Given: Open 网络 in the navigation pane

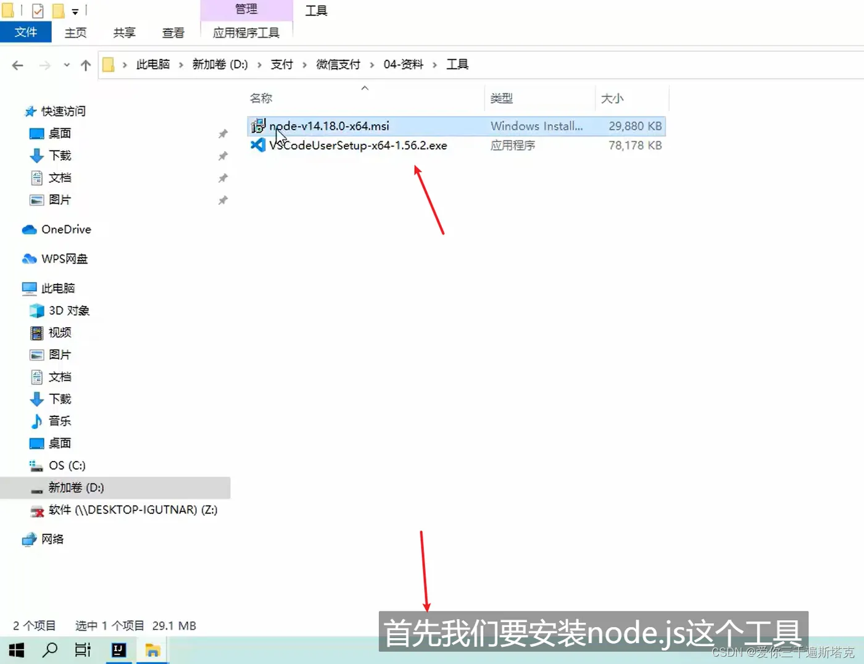Looking at the screenshot, I should [x=52, y=539].
